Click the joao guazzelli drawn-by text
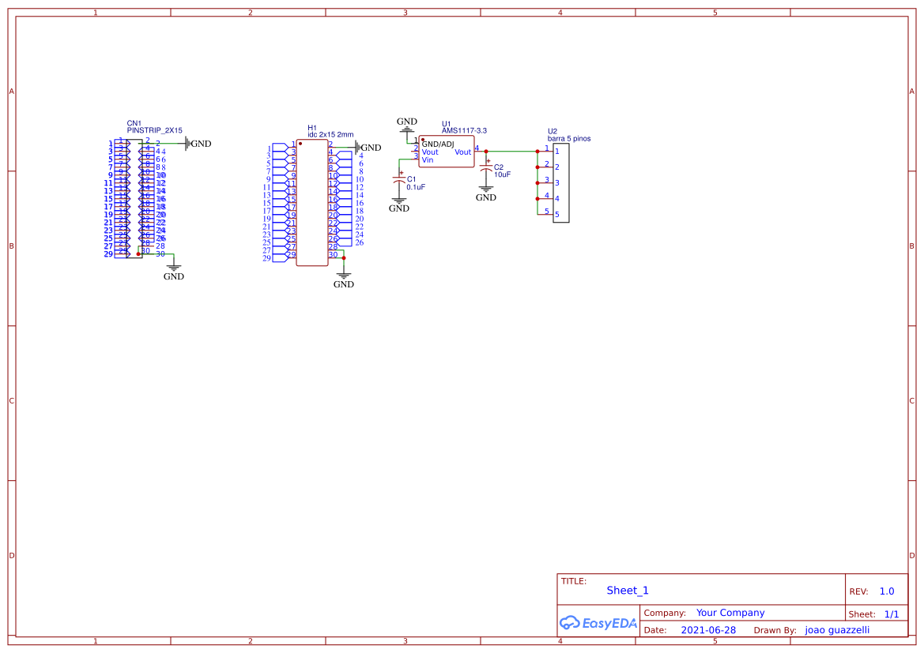This screenshot has width=924, height=653. (837, 630)
